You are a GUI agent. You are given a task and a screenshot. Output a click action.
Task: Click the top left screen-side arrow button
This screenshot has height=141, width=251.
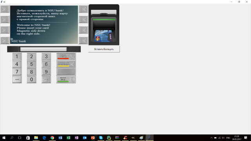pos(5,9)
